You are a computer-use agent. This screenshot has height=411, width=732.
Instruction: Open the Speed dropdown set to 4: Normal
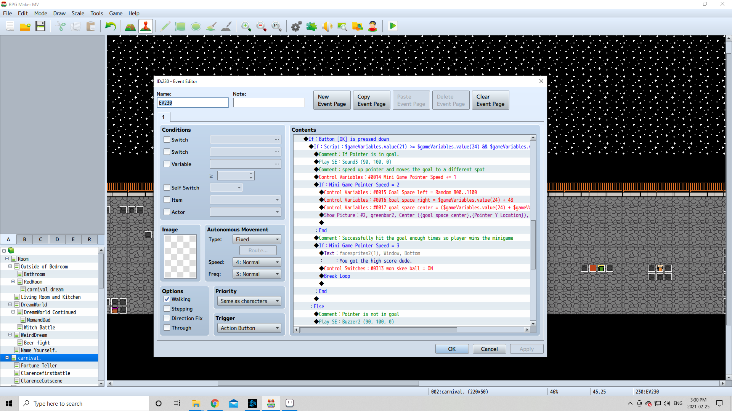click(x=257, y=262)
